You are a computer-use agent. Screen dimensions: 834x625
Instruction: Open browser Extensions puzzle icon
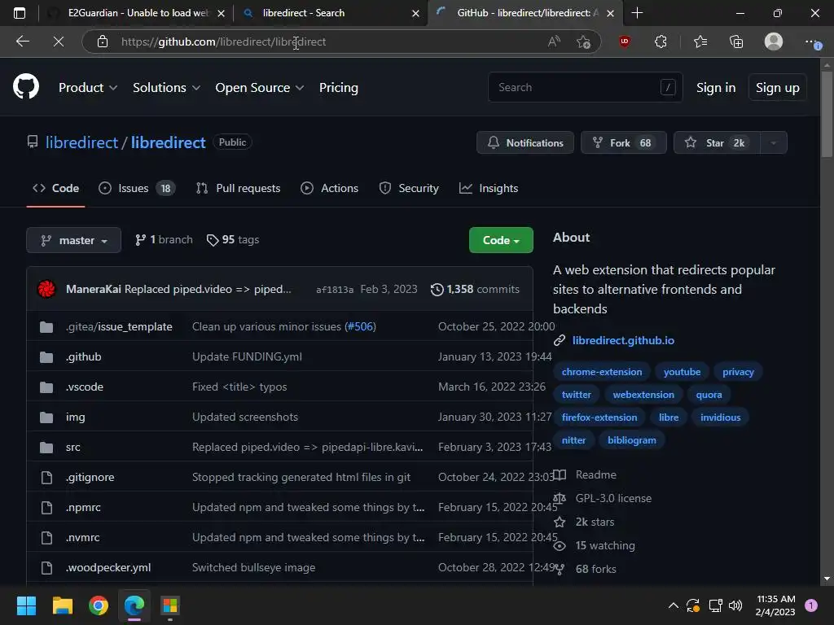point(660,42)
